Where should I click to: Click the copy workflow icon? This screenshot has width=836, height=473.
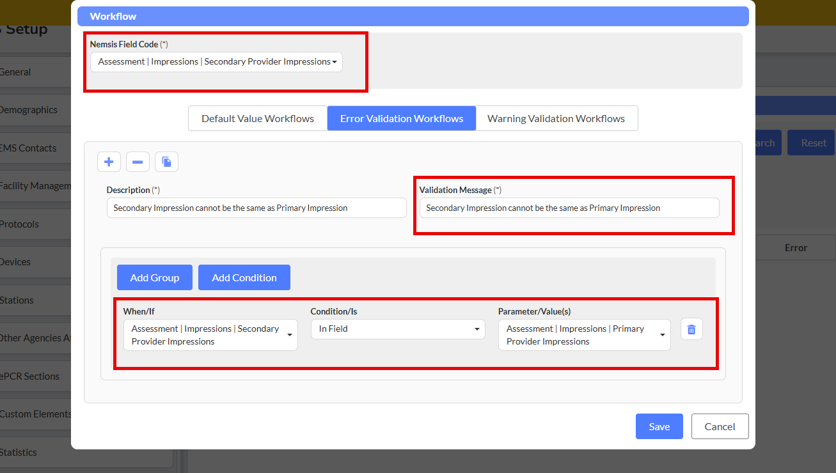(166, 162)
